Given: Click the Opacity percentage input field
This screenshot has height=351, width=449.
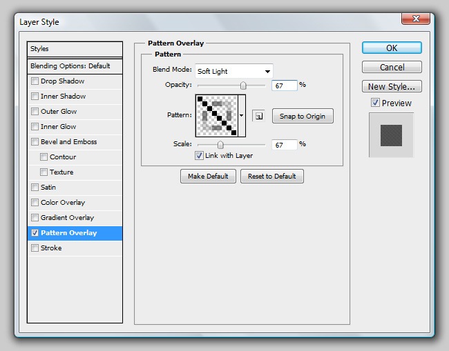Looking at the screenshot, I should tap(285, 86).
